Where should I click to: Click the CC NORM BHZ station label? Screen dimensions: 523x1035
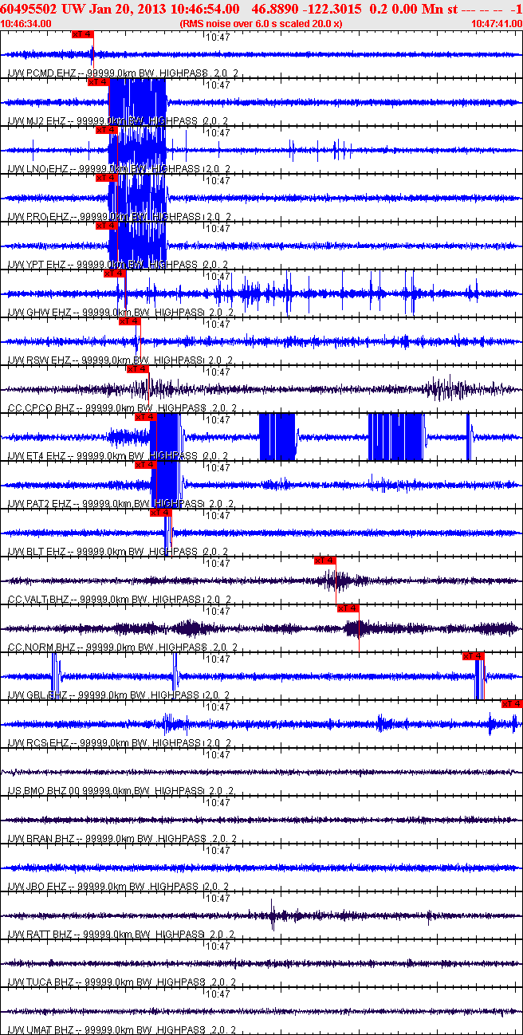click(x=41, y=647)
